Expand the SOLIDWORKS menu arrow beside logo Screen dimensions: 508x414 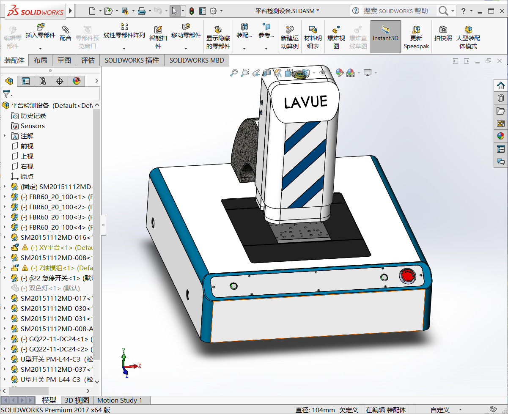[x=70, y=11]
